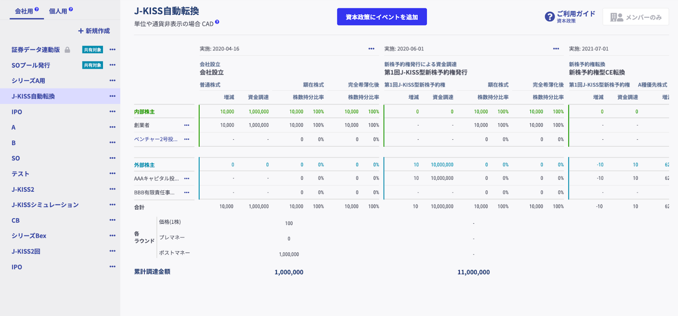Open the ベンチャー2号投 shareholder link
The width and height of the screenshot is (678, 316).
[x=156, y=139]
